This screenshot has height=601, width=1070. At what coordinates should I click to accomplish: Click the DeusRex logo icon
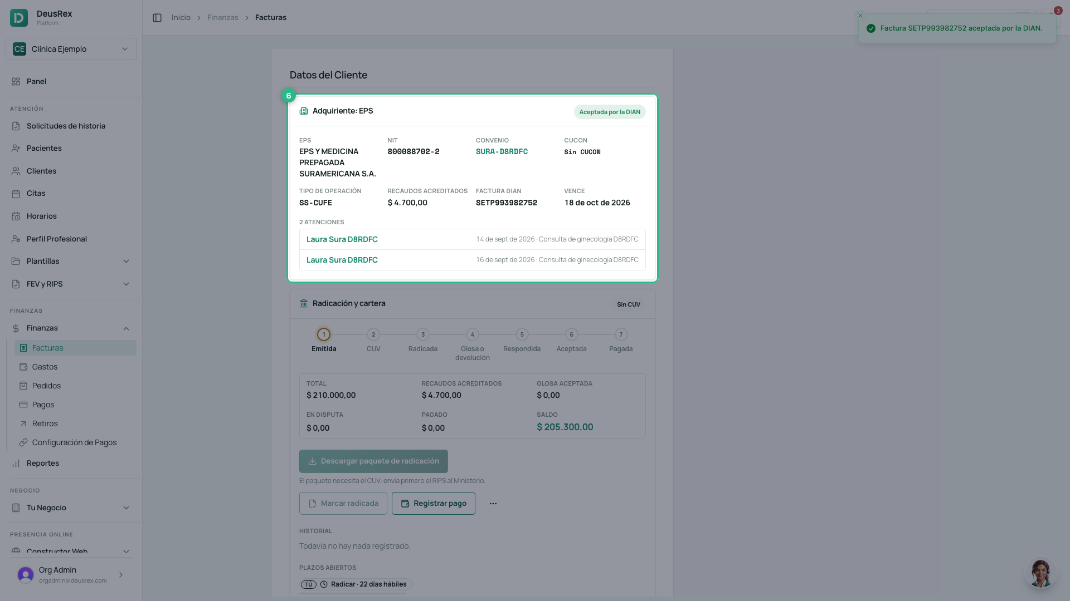19,18
